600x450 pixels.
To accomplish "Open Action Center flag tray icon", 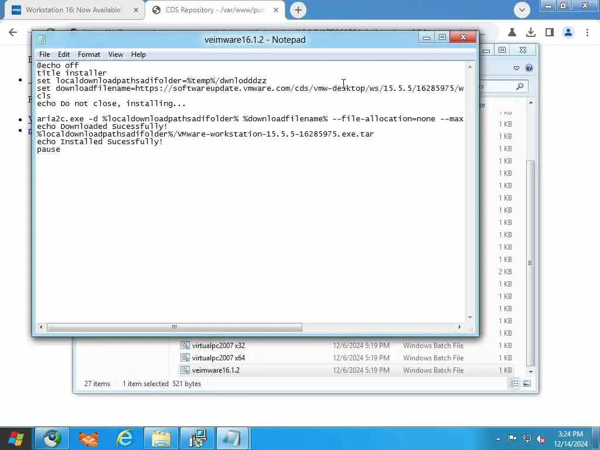I will pyautogui.click(x=512, y=438).
